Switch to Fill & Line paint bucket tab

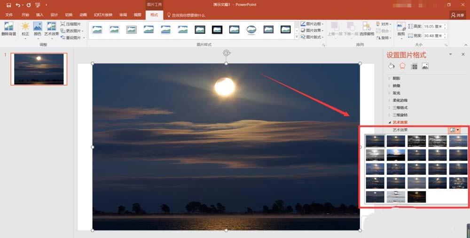391,66
